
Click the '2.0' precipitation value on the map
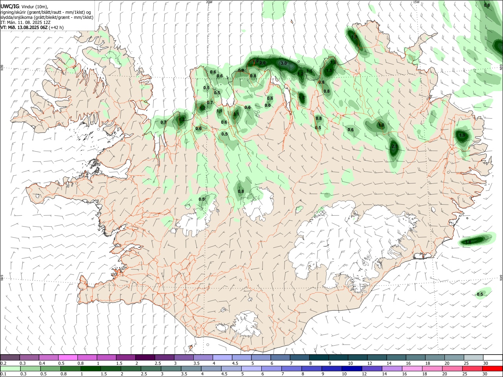pos(263,63)
